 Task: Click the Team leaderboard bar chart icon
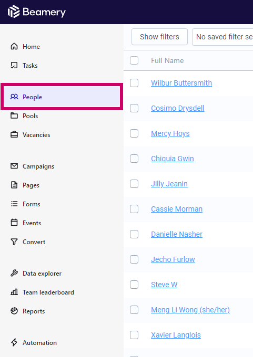[14, 292]
